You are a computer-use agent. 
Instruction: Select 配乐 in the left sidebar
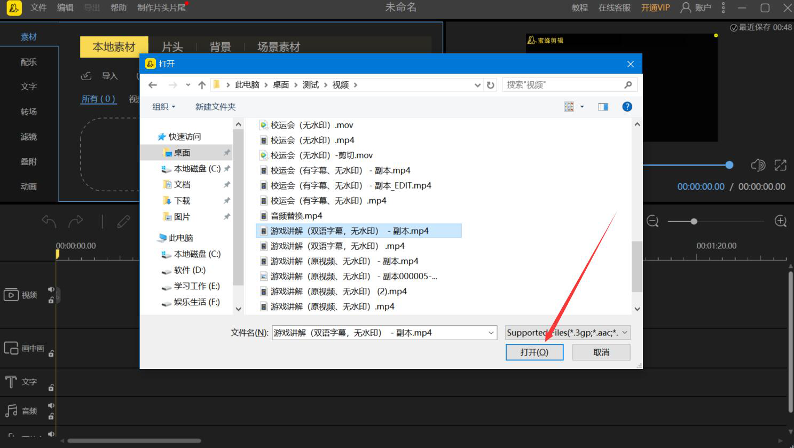29,62
